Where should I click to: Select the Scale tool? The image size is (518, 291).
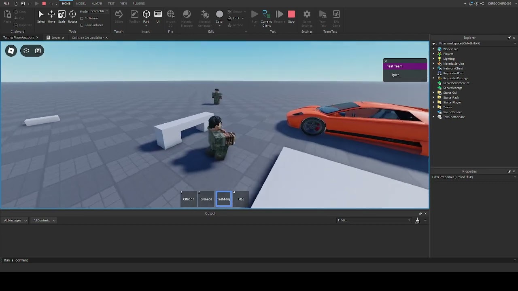coord(62,16)
